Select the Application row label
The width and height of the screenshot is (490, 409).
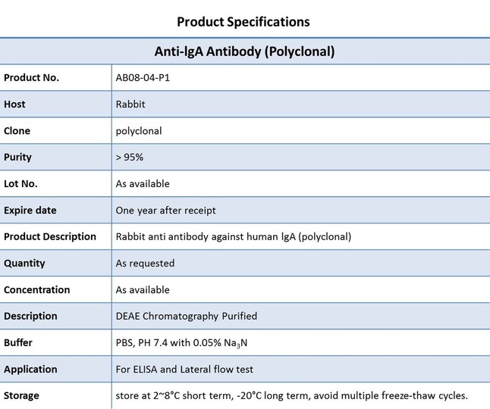30,370
